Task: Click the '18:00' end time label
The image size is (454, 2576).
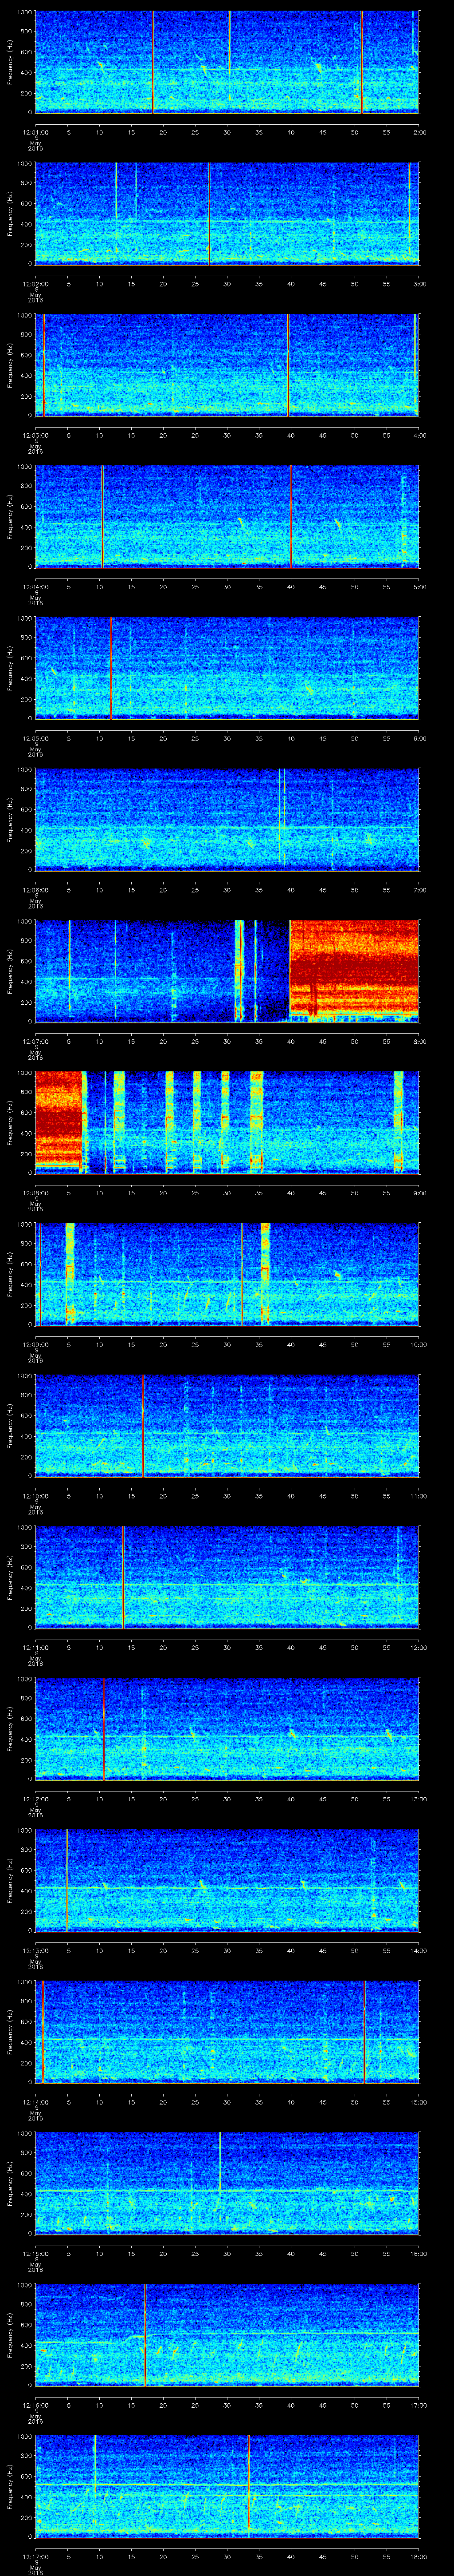Action: [418, 2556]
